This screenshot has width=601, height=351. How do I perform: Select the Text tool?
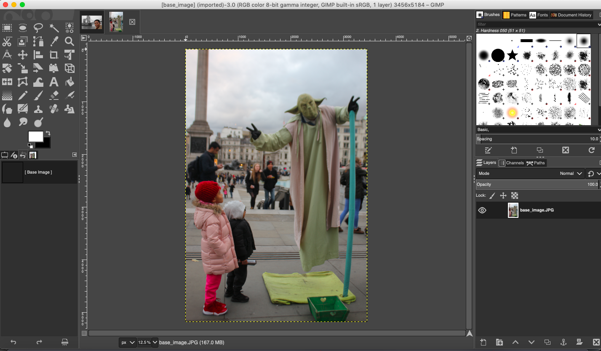pos(54,82)
